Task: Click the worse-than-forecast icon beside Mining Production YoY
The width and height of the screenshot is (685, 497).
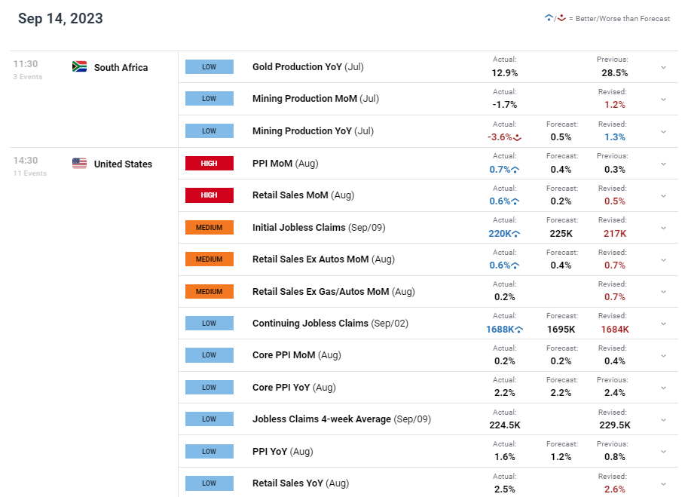Action: (x=518, y=137)
